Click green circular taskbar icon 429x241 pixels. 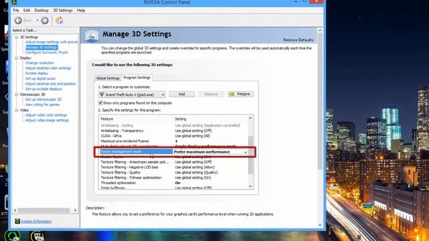pyautogui.click(x=13, y=236)
